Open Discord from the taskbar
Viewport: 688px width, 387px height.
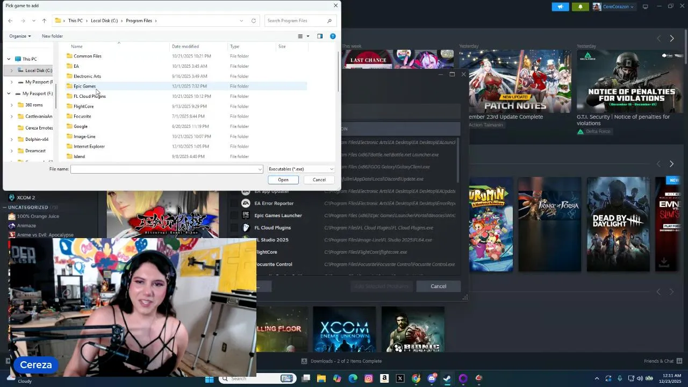click(432, 378)
